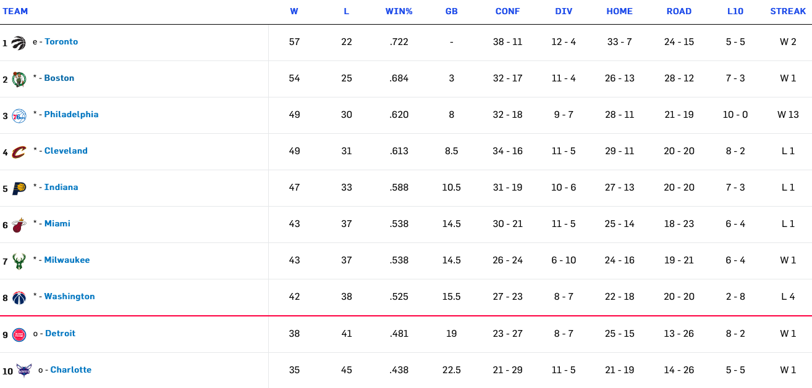
Task: Sort by the GB column header
Action: point(452,11)
